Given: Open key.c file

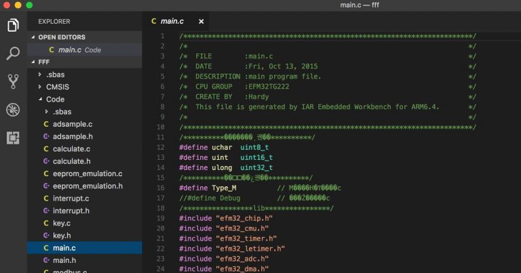Looking at the screenshot, I should pyautogui.click(x=62, y=223).
